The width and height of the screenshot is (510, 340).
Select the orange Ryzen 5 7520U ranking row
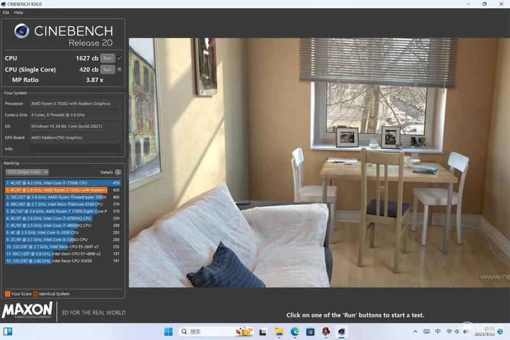click(x=63, y=190)
